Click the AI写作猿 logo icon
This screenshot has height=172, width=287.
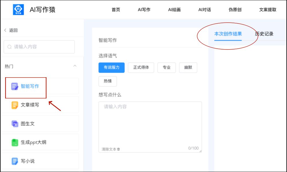pyautogui.click(x=19, y=9)
